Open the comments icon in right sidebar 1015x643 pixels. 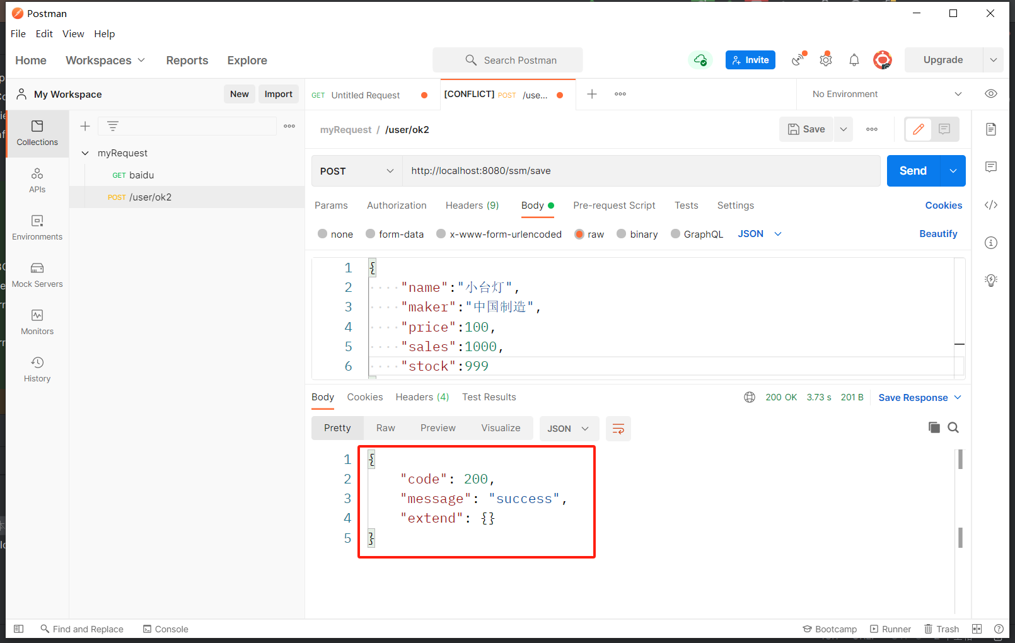click(991, 167)
